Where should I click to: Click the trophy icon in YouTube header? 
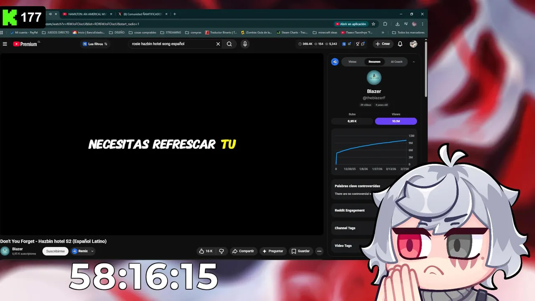point(357,44)
